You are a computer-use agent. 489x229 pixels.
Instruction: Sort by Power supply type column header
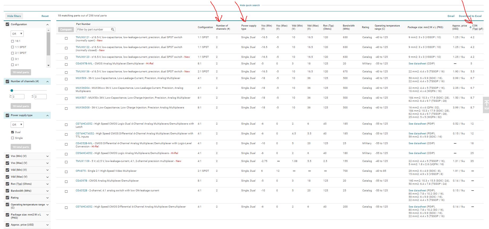tap(249, 27)
